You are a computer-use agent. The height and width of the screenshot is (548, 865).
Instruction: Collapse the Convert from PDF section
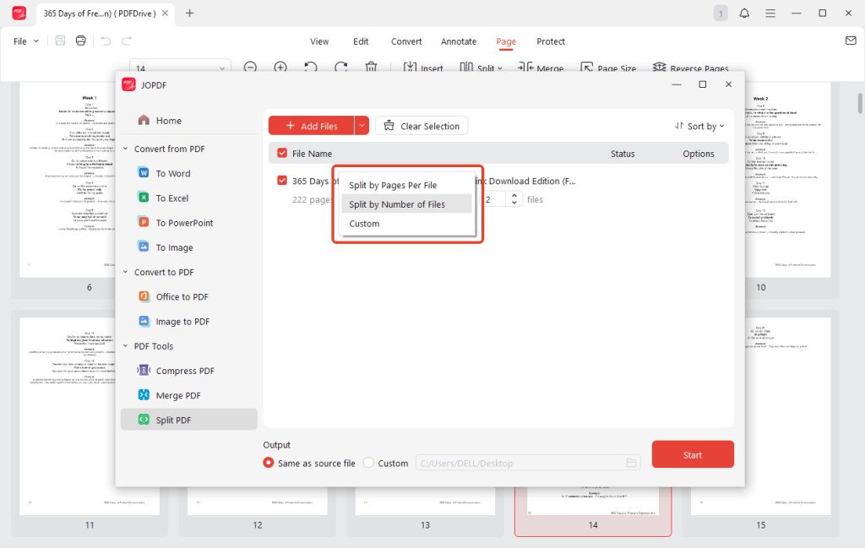point(123,149)
